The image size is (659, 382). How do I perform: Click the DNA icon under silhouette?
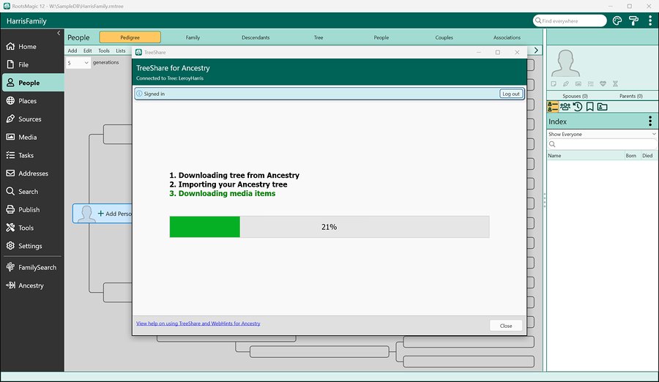coord(615,83)
